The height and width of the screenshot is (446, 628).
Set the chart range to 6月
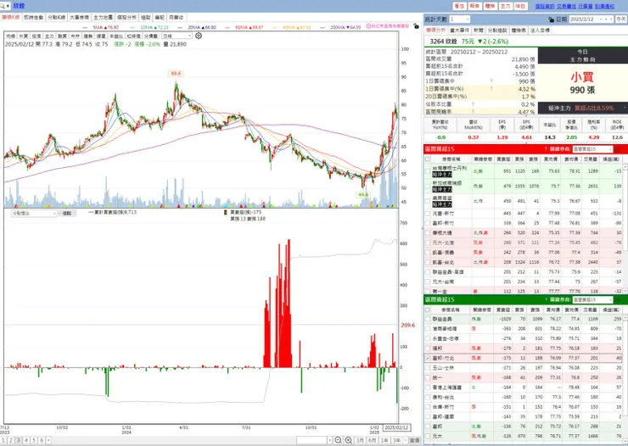click(372, 440)
